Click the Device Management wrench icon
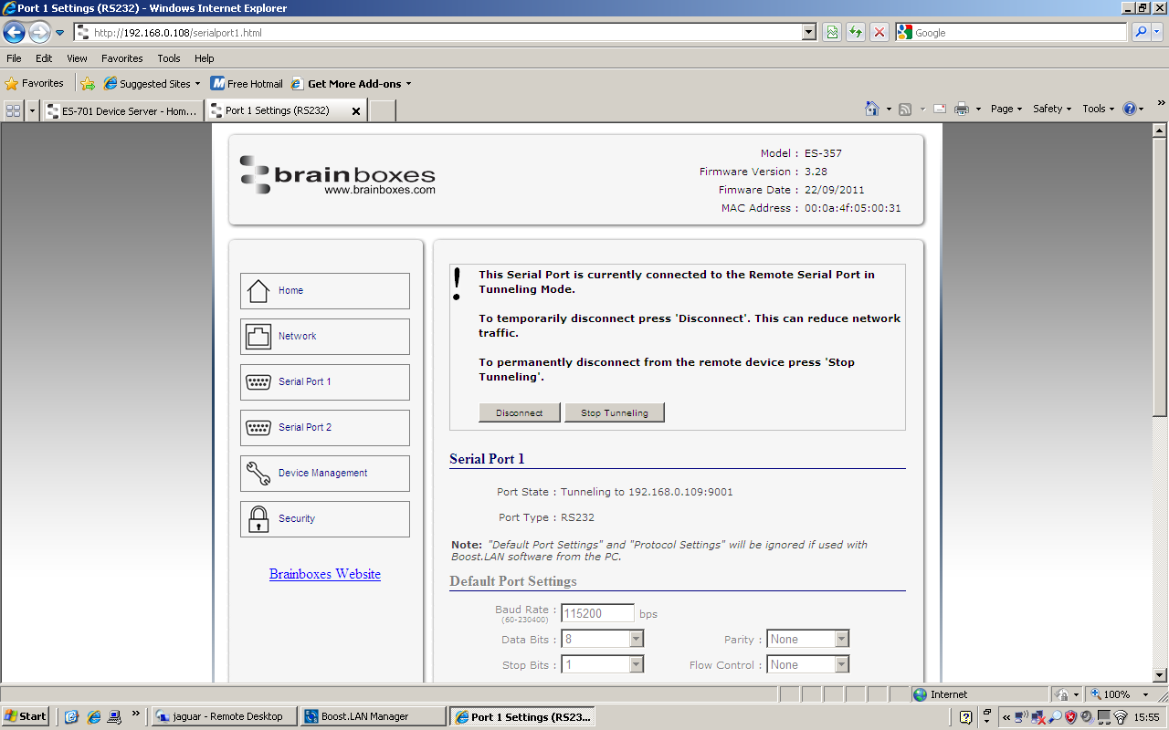Image resolution: width=1169 pixels, height=730 pixels. [258, 474]
